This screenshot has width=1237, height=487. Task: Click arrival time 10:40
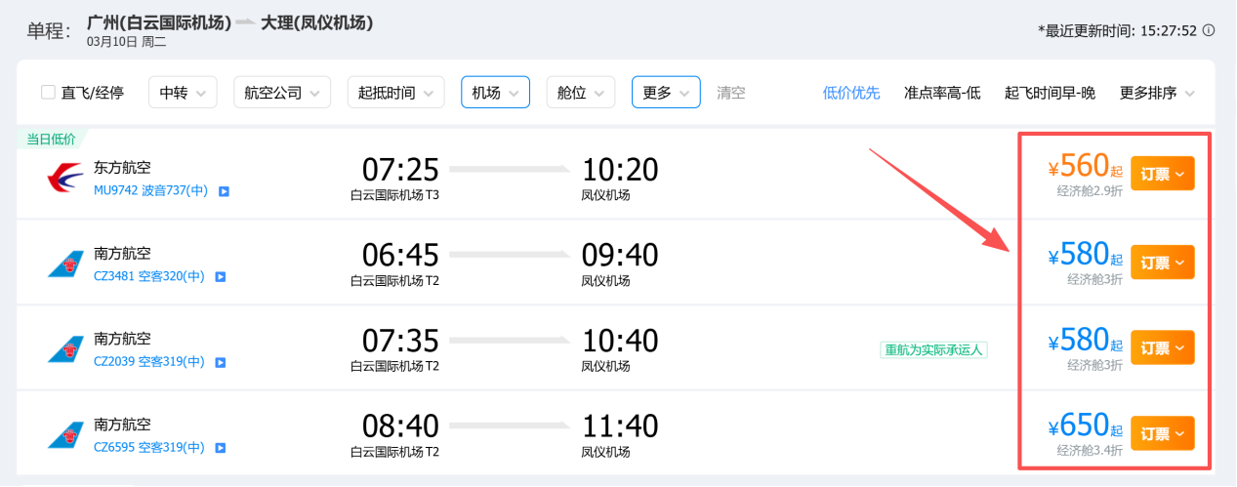pos(620,341)
